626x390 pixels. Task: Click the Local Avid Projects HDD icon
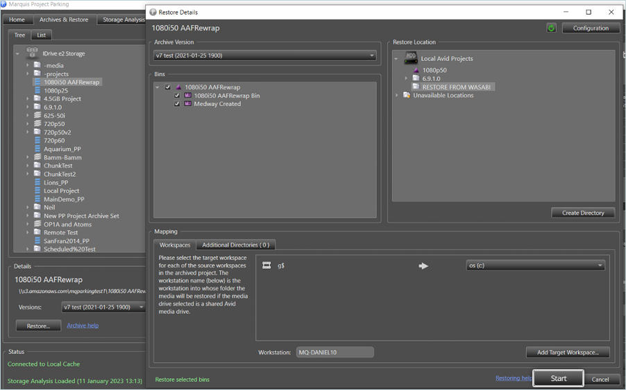(x=411, y=59)
